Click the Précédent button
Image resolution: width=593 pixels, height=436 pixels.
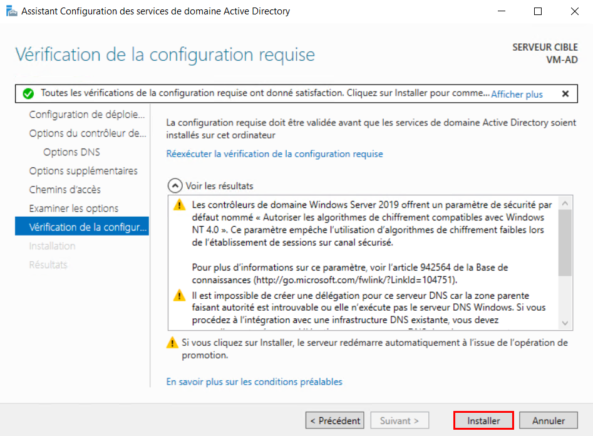coord(335,420)
